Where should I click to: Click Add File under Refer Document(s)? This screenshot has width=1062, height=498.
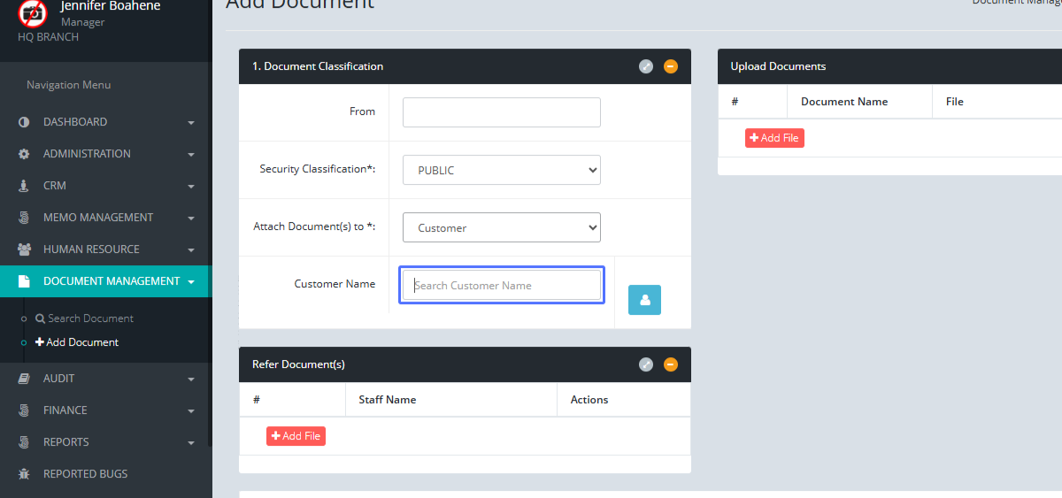click(x=296, y=436)
